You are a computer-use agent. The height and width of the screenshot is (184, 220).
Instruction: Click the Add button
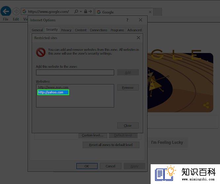[128, 72]
